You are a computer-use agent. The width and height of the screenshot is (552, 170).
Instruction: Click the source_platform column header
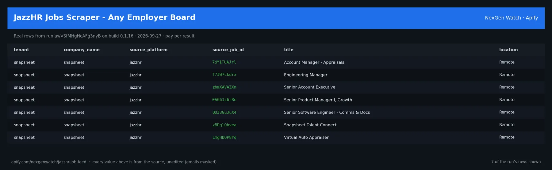click(148, 50)
